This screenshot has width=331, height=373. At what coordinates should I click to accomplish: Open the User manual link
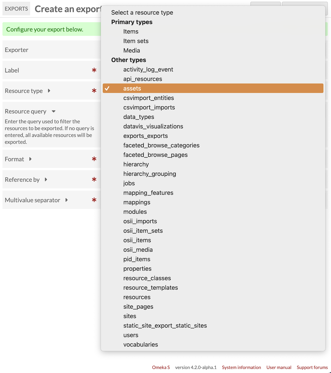(279, 367)
